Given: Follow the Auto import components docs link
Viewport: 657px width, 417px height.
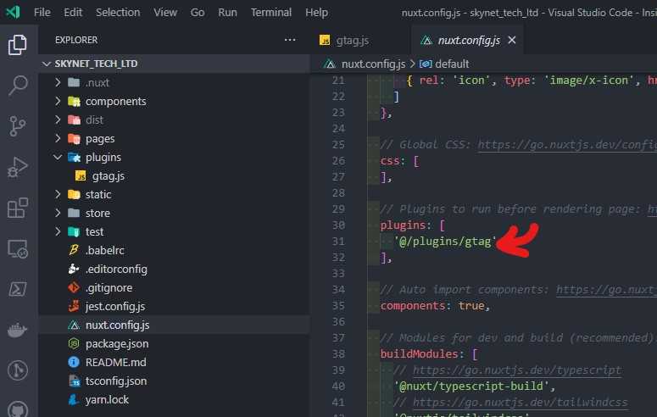Looking at the screenshot, I should (606, 290).
